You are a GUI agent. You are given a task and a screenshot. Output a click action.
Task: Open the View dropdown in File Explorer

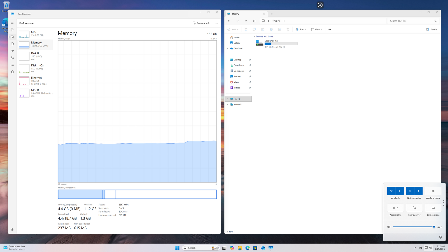(x=316, y=29)
